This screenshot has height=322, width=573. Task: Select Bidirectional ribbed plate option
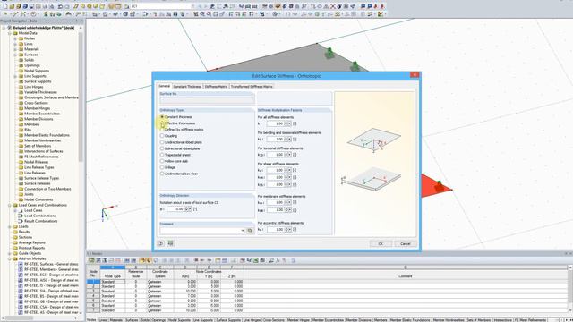pos(162,148)
